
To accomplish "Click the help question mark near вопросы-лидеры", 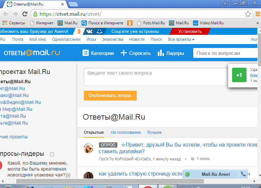I will [x=52, y=154].
